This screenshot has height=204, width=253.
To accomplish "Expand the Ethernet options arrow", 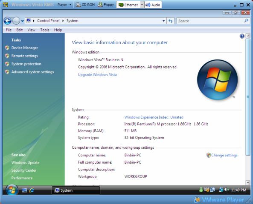I will pos(142,5).
